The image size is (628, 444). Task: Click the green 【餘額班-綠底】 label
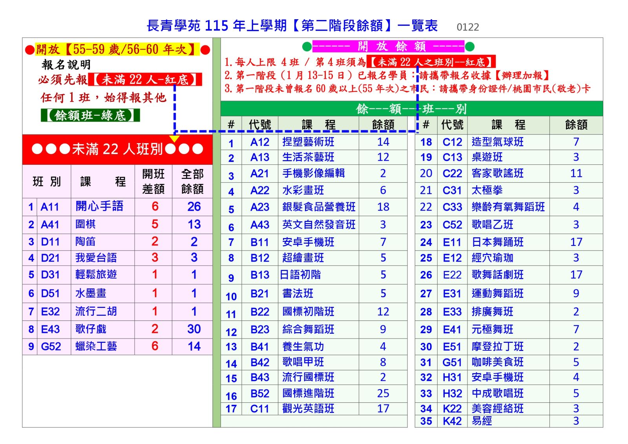tap(90, 115)
